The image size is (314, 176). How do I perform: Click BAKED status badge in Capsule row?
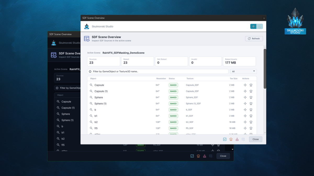pyautogui.click(x=173, y=85)
